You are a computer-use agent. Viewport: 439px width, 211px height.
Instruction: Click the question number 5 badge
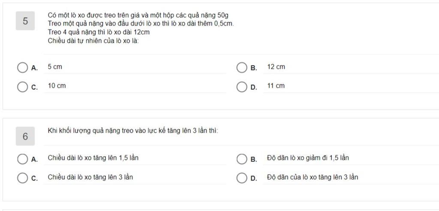pos(25,21)
